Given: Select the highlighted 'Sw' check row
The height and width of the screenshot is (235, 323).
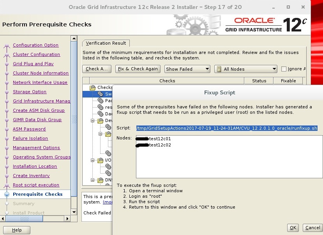Looking at the screenshot, I should coord(98,94).
